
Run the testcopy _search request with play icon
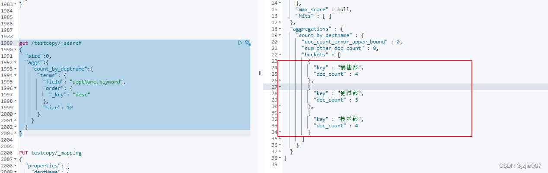coord(240,43)
